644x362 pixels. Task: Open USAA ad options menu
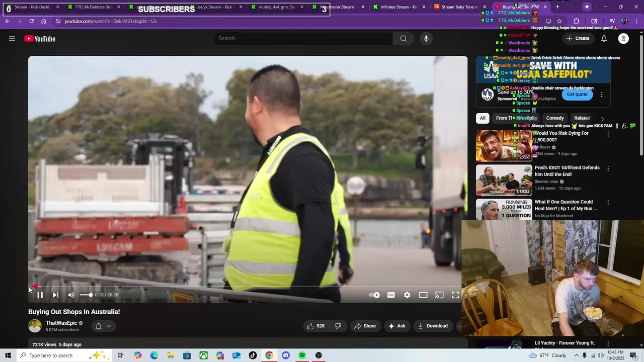tap(601, 95)
